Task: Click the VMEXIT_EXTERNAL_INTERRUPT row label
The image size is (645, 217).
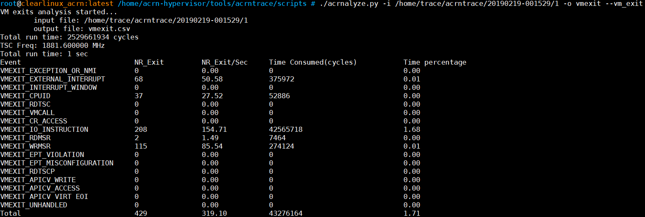Action: tap(53, 79)
